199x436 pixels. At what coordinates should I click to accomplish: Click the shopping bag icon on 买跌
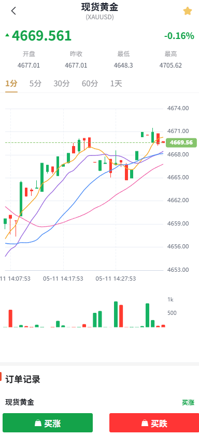[145, 423]
